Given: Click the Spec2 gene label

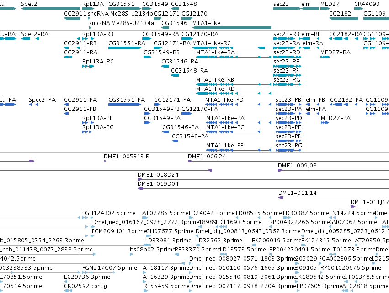Looking at the screenshot, I should [29, 4].
